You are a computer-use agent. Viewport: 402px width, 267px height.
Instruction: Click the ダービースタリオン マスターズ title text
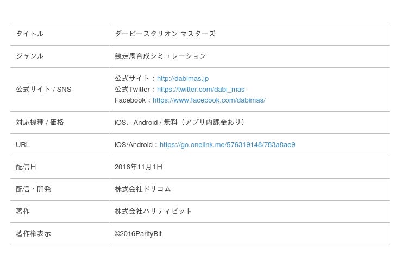[165, 34]
